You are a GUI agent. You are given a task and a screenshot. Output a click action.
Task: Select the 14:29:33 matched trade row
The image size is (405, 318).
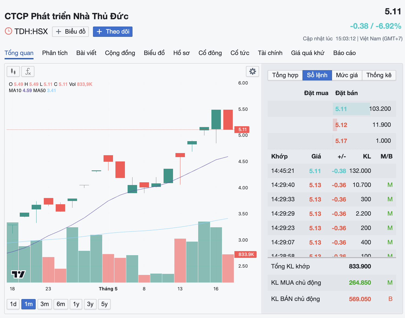pos(332,199)
